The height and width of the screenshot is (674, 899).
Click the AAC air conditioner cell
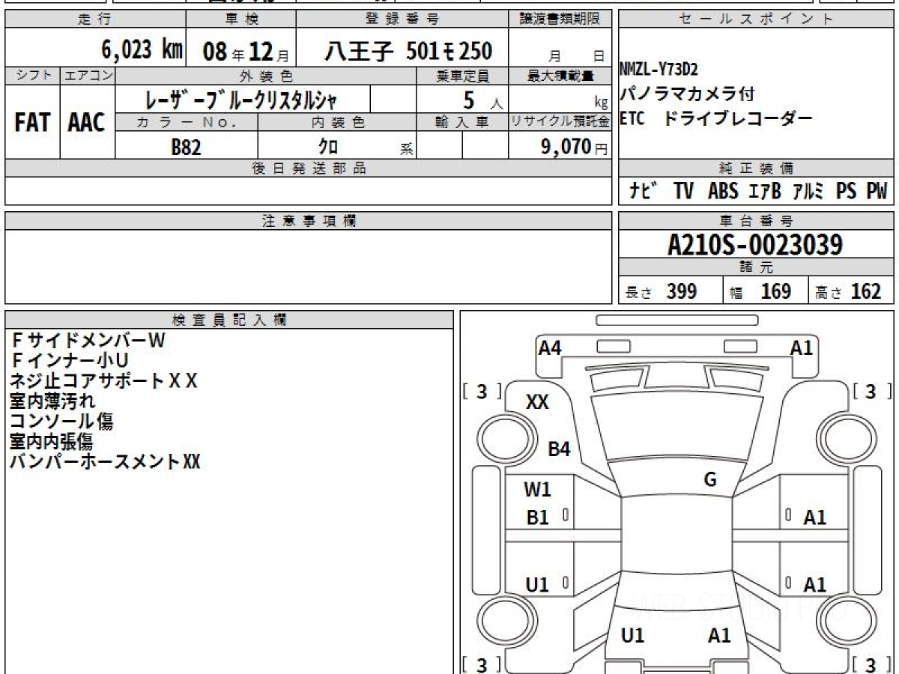87,123
